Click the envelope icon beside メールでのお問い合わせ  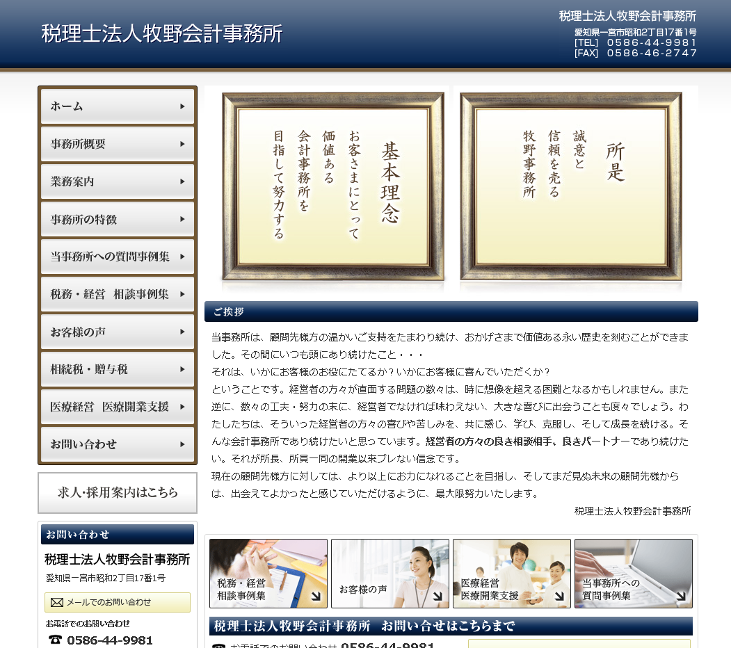coord(56,602)
